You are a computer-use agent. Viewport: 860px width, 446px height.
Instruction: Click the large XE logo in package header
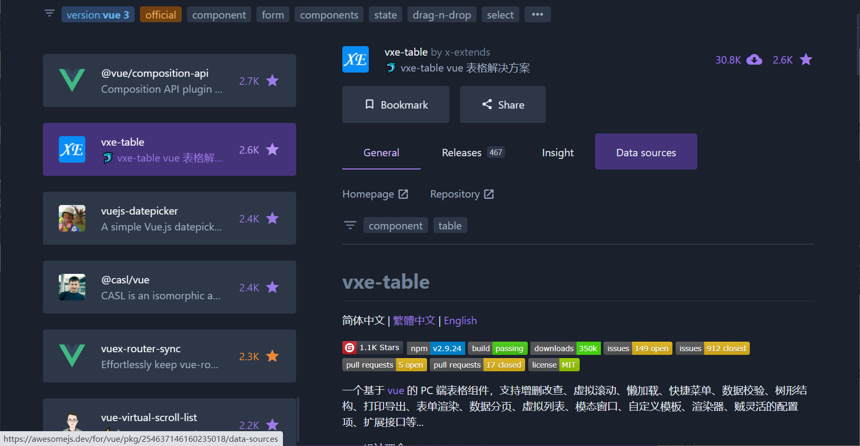356,59
